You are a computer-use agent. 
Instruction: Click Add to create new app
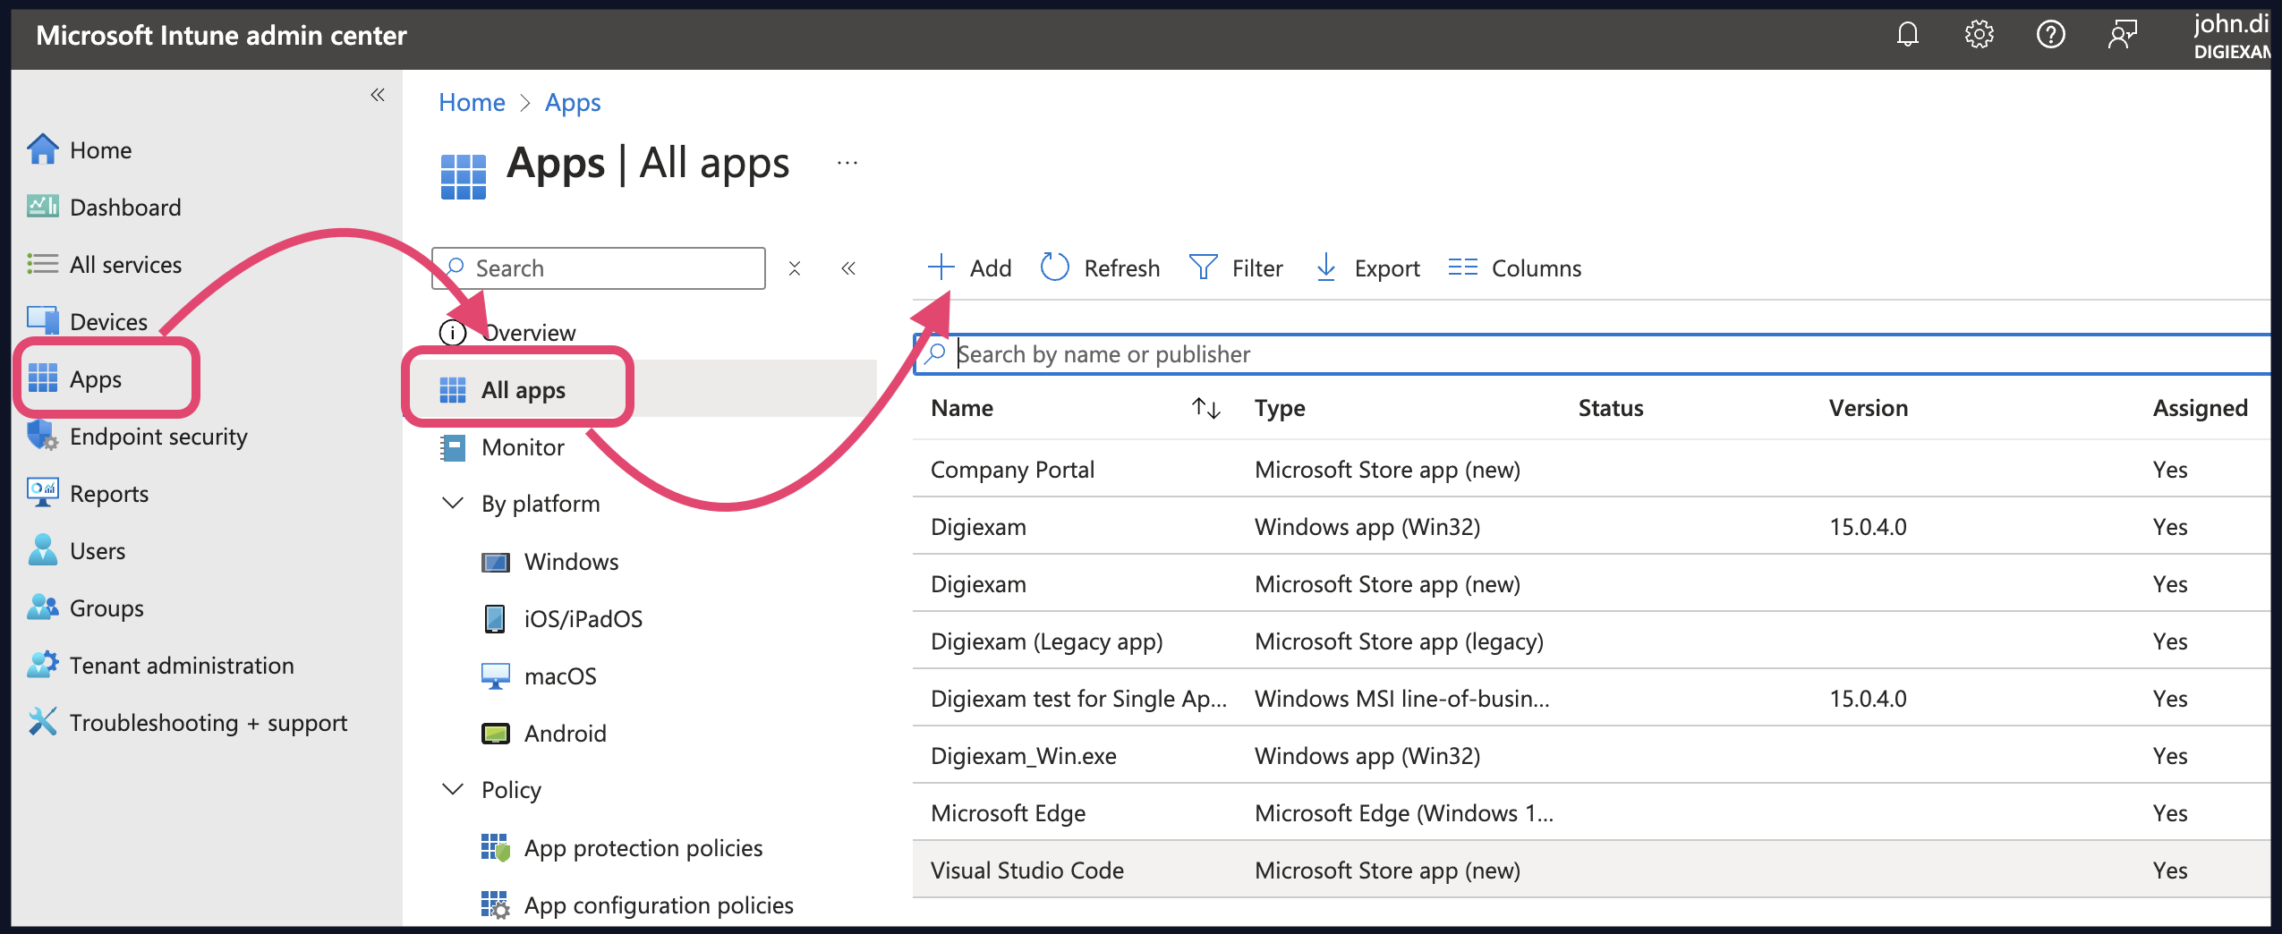(x=970, y=268)
